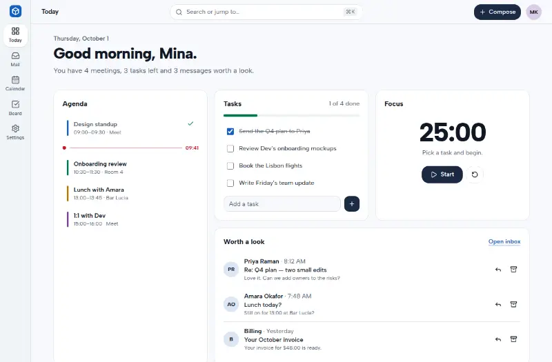Reply to the Billing message
This screenshot has width=552, height=362.
pos(497,339)
